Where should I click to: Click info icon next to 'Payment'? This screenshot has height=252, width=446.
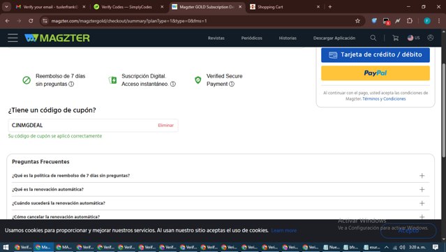(232, 84)
